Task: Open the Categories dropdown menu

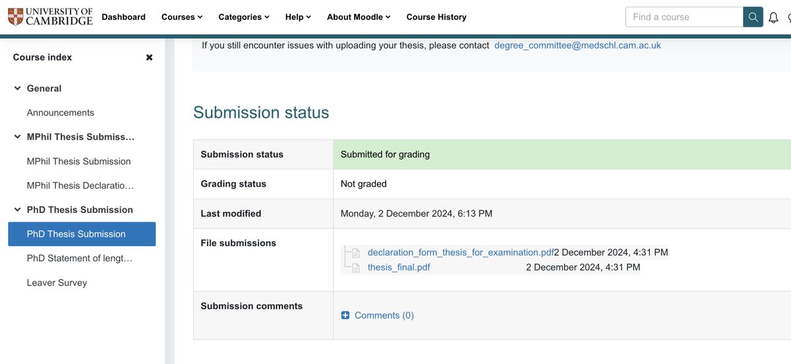Action: (244, 17)
